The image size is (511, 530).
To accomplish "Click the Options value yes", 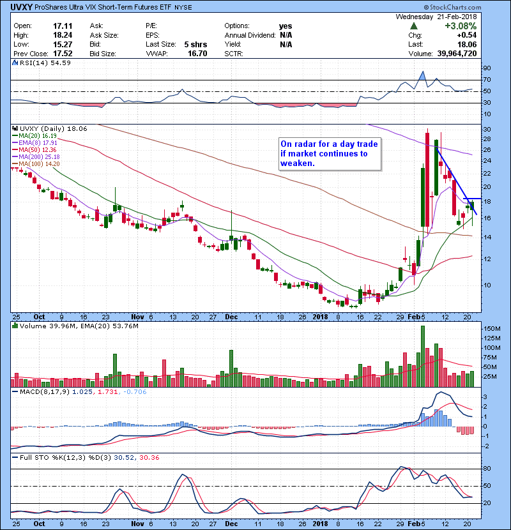I will pyautogui.click(x=286, y=26).
